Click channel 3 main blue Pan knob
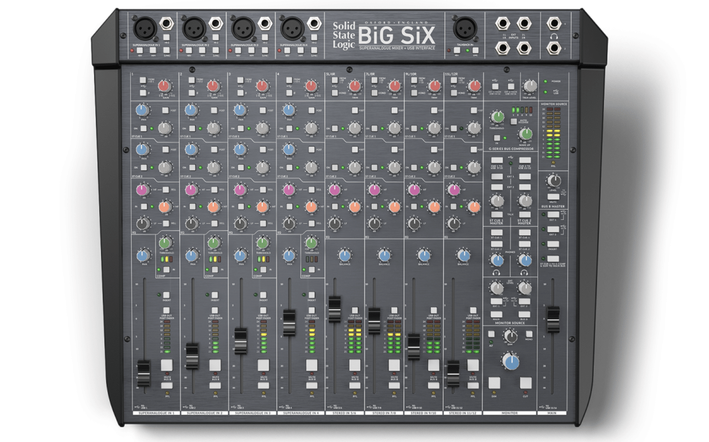The width and height of the screenshot is (709, 442). coord(240,256)
